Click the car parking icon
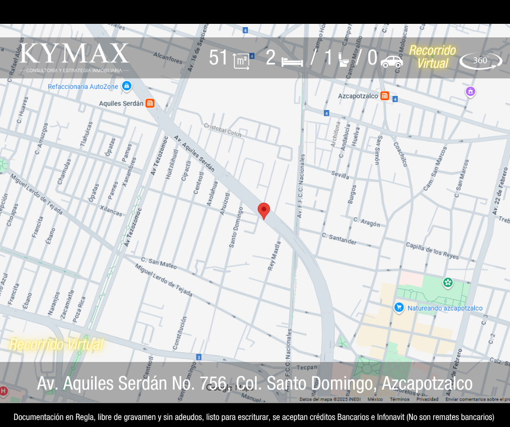The width and height of the screenshot is (510, 427). point(391,61)
